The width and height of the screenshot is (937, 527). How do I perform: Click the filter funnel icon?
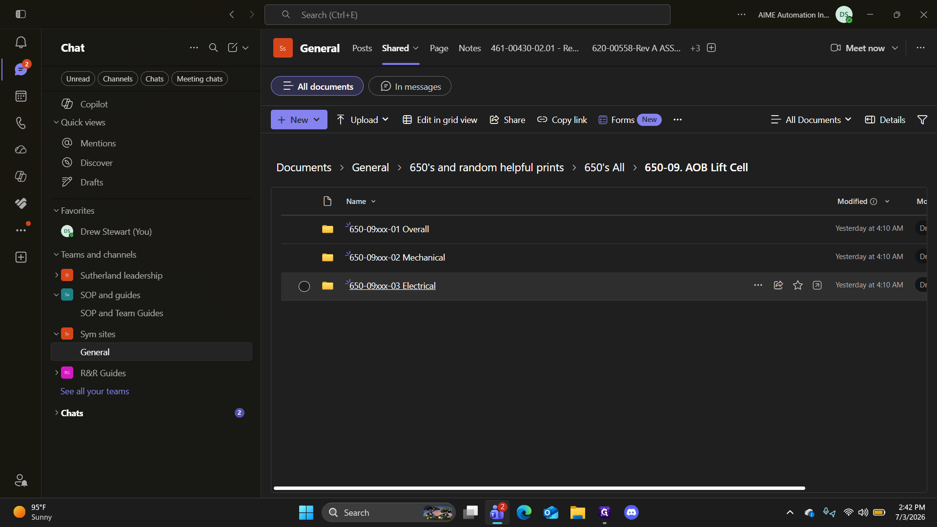922,120
